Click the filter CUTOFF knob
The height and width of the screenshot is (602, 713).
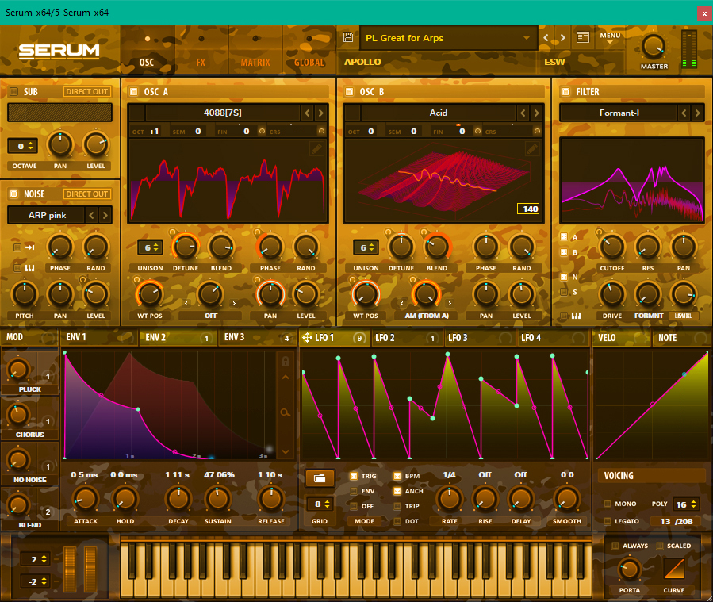tap(611, 247)
